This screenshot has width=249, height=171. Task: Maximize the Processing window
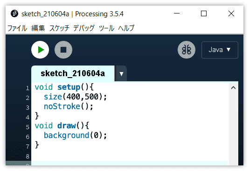[204, 13]
